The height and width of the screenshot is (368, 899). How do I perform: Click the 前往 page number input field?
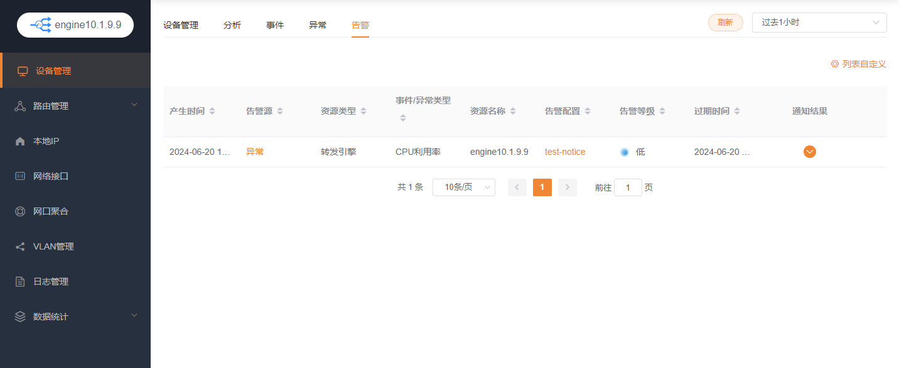[x=627, y=187]
